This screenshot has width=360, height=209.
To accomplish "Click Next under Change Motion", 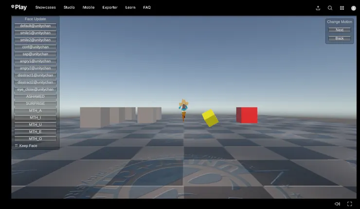I will pyautogui.click(x=340, y=30).
